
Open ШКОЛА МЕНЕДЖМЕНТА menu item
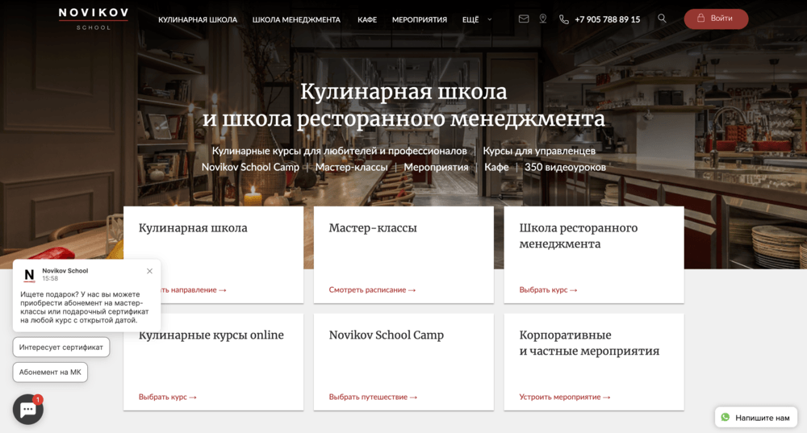coord(296,19)
